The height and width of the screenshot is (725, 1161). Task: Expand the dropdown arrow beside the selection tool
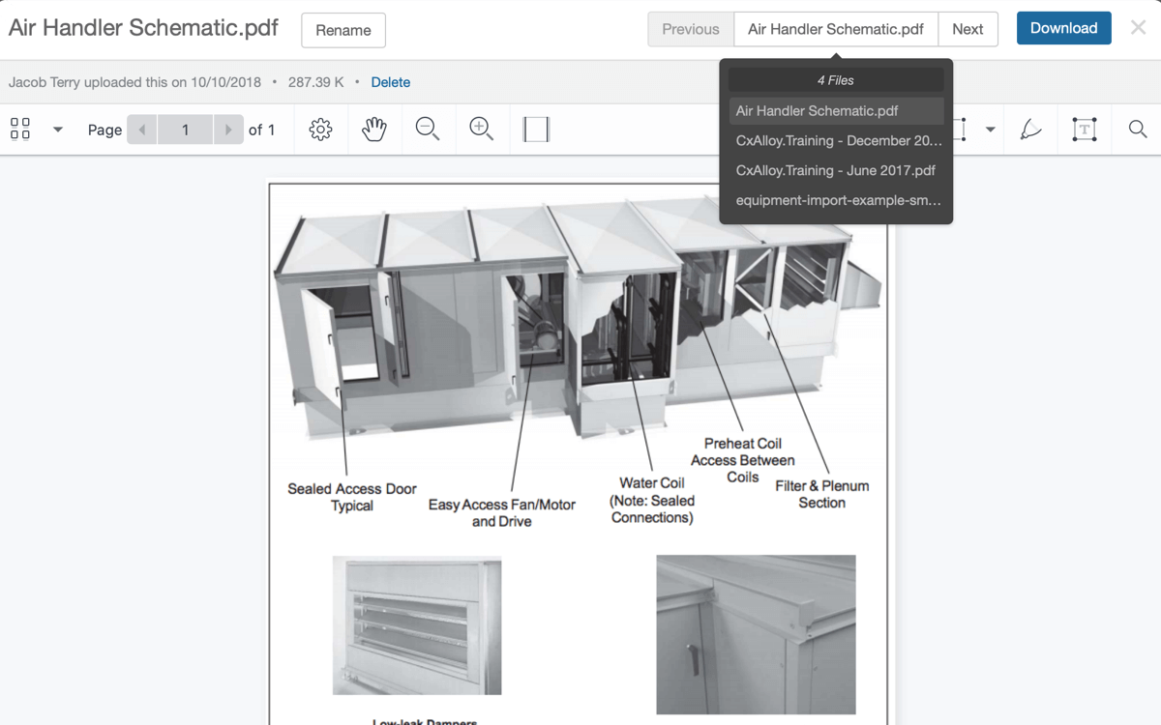click(x=991, y=130)
